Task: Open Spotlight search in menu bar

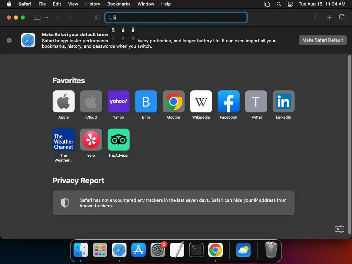Action: (x=278, y=4)
